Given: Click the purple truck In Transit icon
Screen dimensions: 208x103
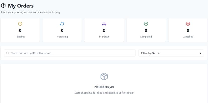Looking at the screenshot, I should (x=104, y=24).
